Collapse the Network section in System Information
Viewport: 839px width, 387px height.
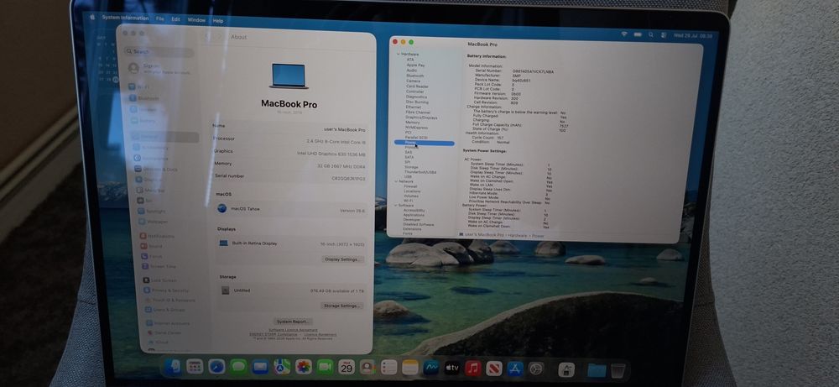pos(397,181)
